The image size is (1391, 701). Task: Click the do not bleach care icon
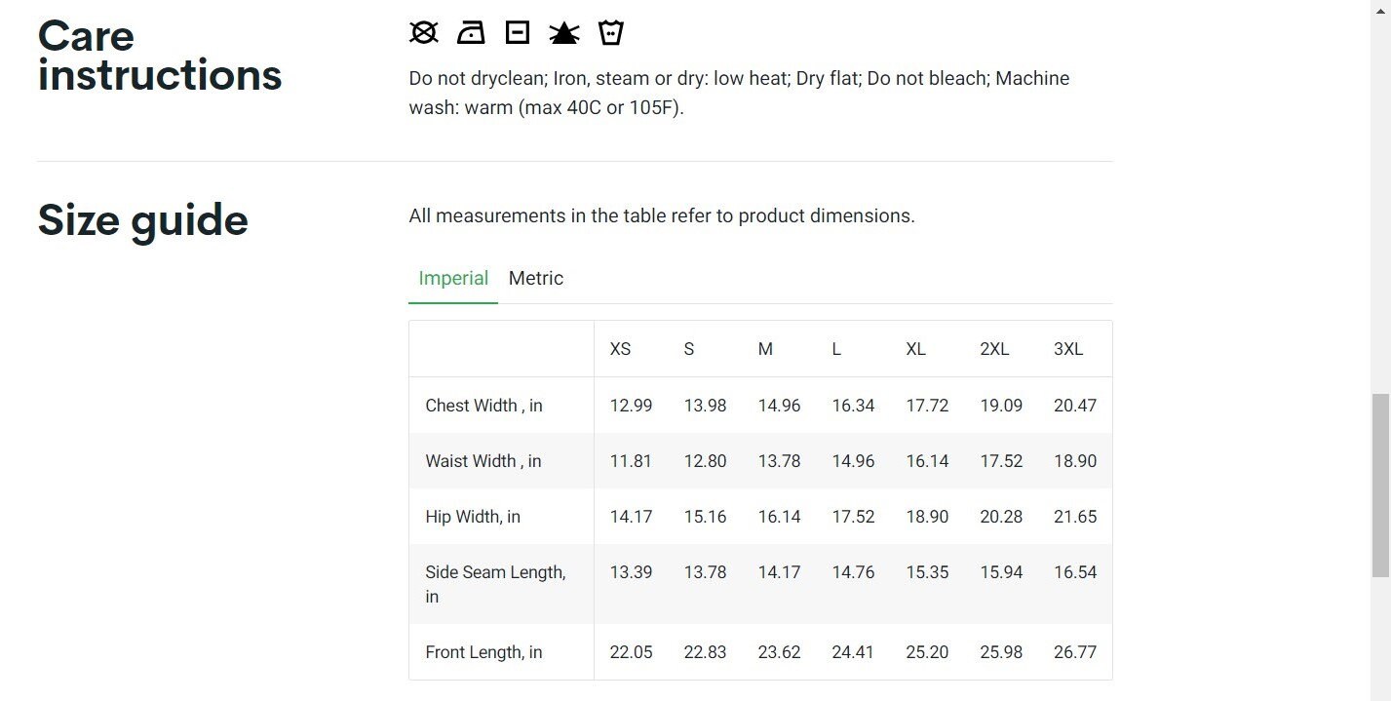click(x=564, y=33)
